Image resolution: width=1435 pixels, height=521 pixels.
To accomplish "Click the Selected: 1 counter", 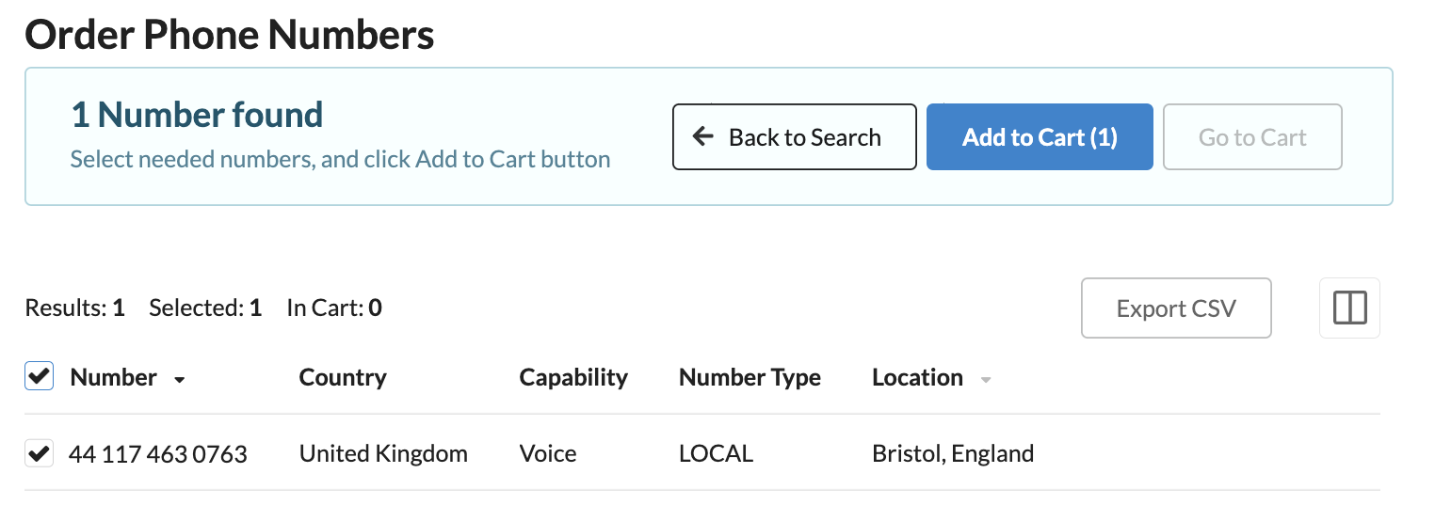I will point(205,308).
